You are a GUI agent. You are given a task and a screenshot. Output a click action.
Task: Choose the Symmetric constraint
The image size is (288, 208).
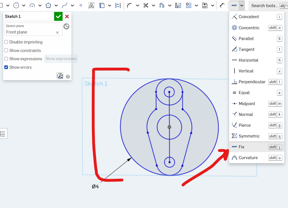(257, 136)
